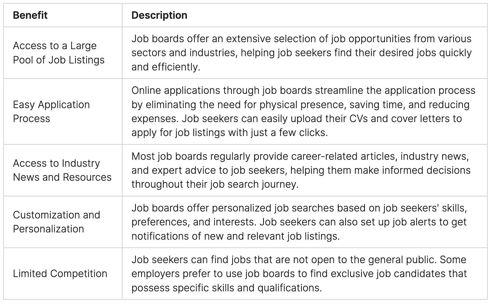Image resolution: width=491 pixels, height=305 pixels.
Task: Click the description starting "Online applications through job boards"
Action: tap(303, 111)
